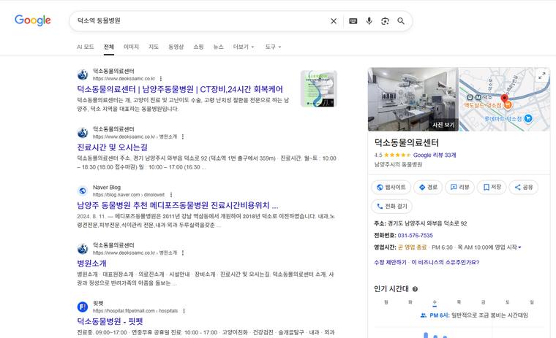Open the 병원소개 result link

(91, 264)
